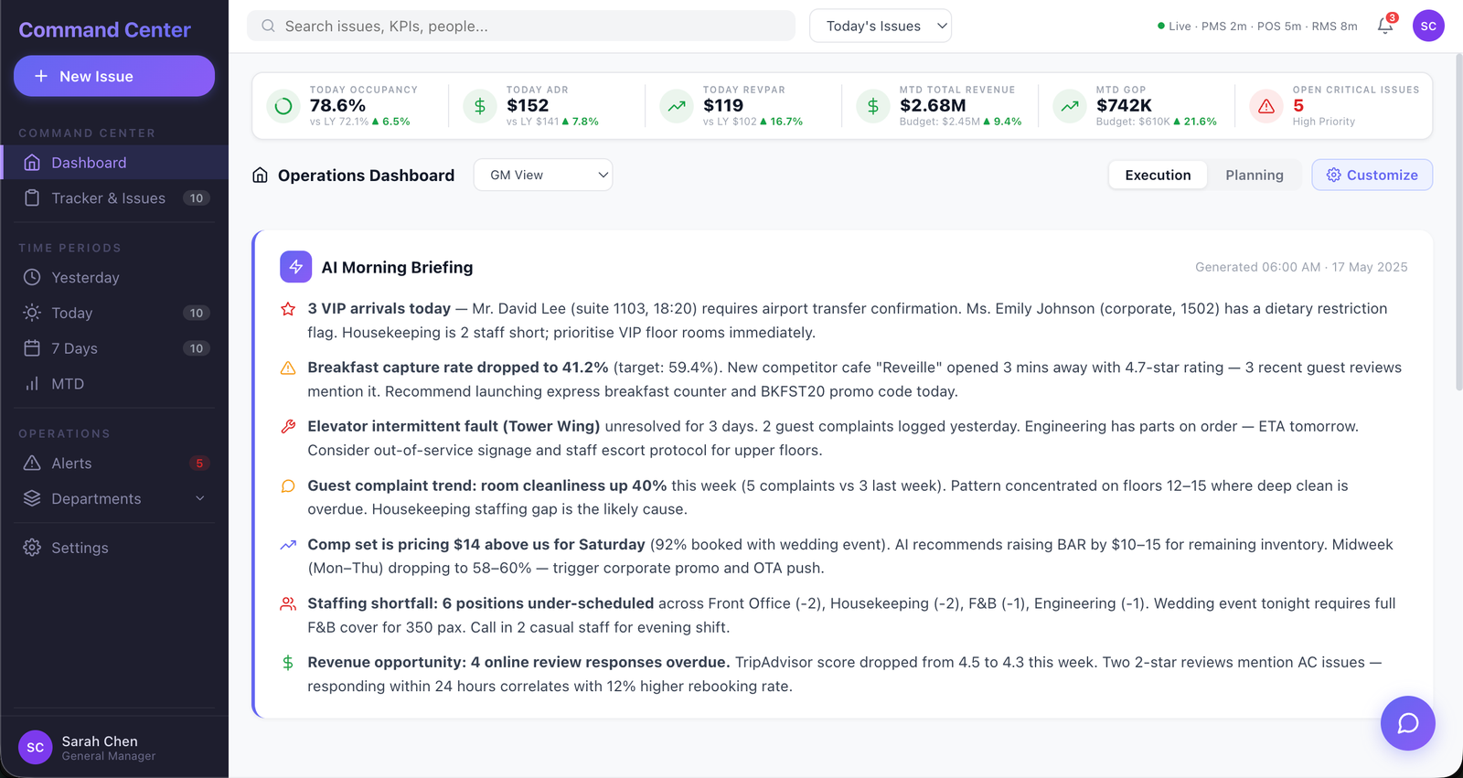Click the Tracker & Issues badge 10
Image resolution: width=1463 pixels, height=778 pixels.
[x=197, y=198]
